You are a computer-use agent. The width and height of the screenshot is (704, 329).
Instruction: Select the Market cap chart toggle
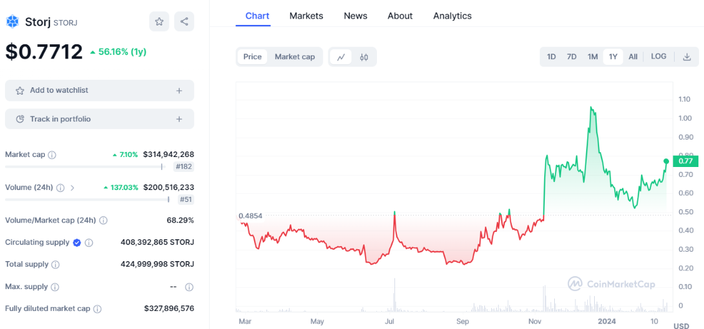point(295,57)
